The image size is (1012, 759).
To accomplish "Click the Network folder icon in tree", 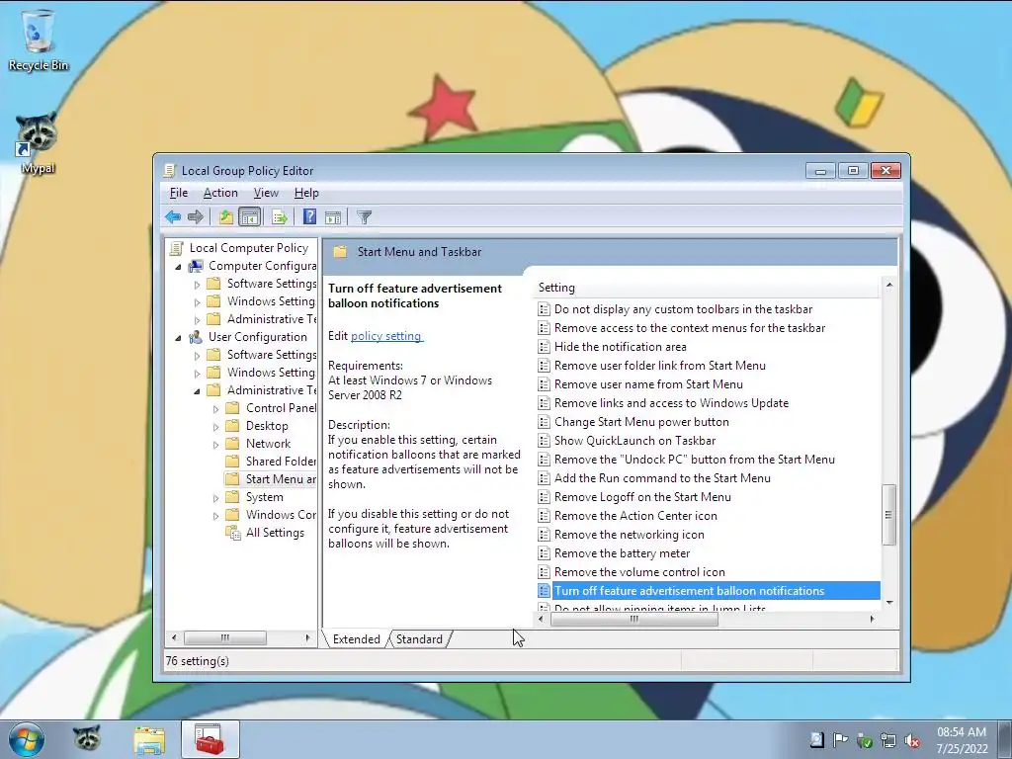I will 233,444.
